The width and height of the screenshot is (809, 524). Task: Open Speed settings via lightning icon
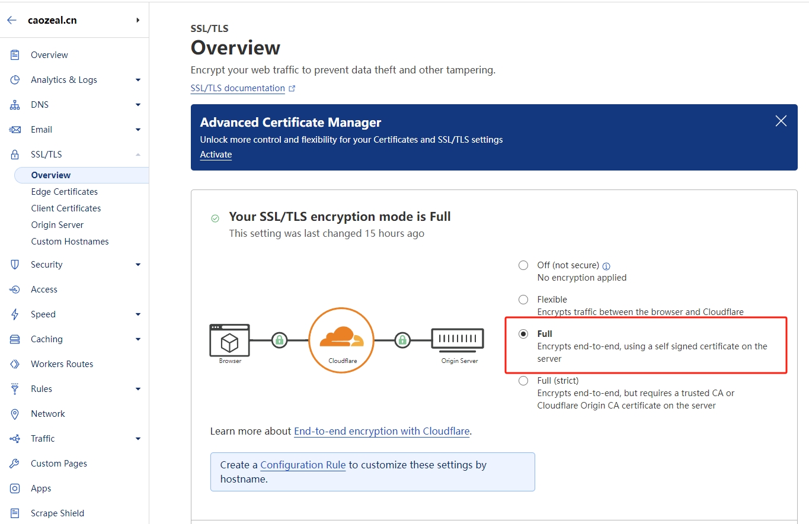click(x=16, y=314)
